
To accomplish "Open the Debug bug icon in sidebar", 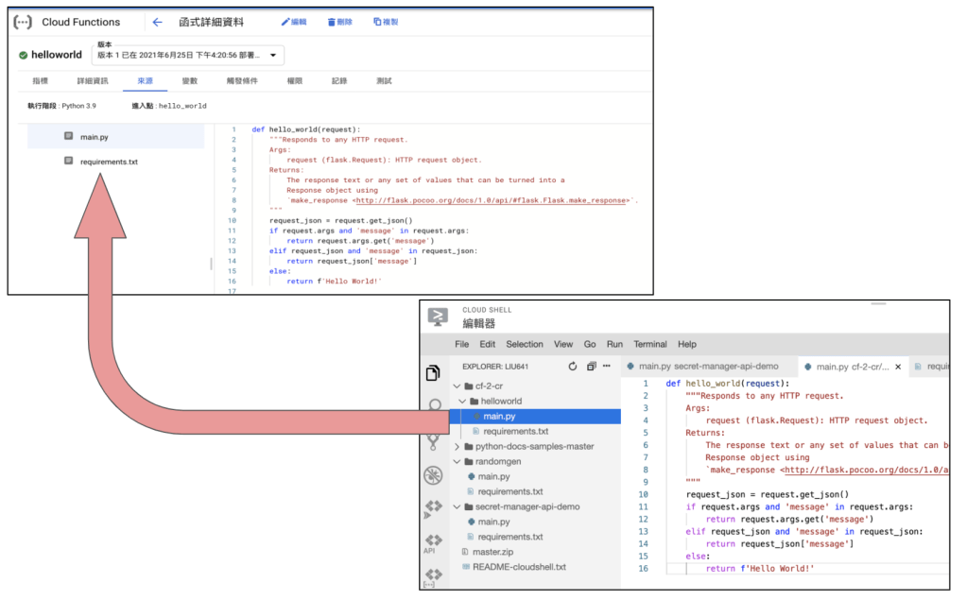I will 434,474.
